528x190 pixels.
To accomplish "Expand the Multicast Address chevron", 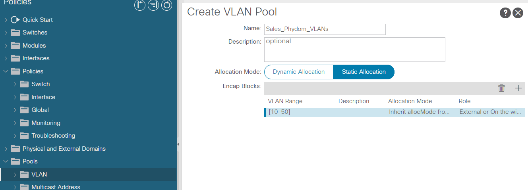I will (15, 187).
